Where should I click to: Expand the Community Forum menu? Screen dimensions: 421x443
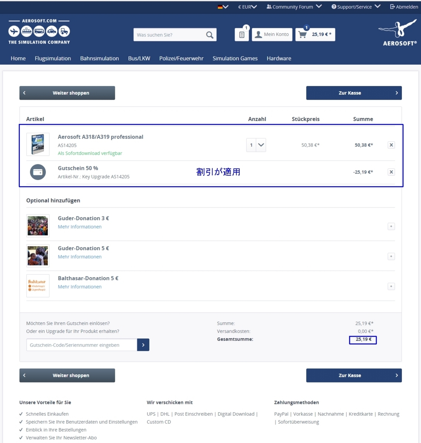click(x=294, y=7)
